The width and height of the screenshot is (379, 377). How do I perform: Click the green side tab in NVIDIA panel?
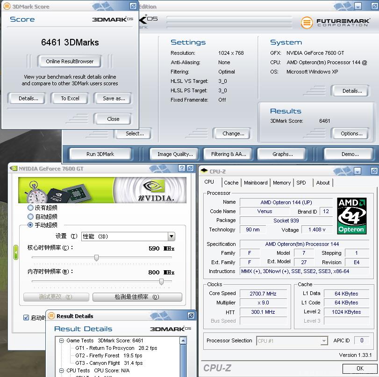click(16, 252)
